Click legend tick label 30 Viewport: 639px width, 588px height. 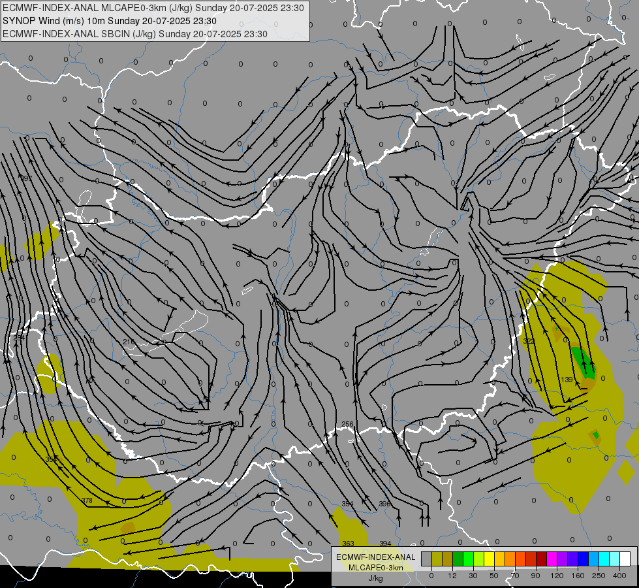pyautogui.click(x=473, y=576)
